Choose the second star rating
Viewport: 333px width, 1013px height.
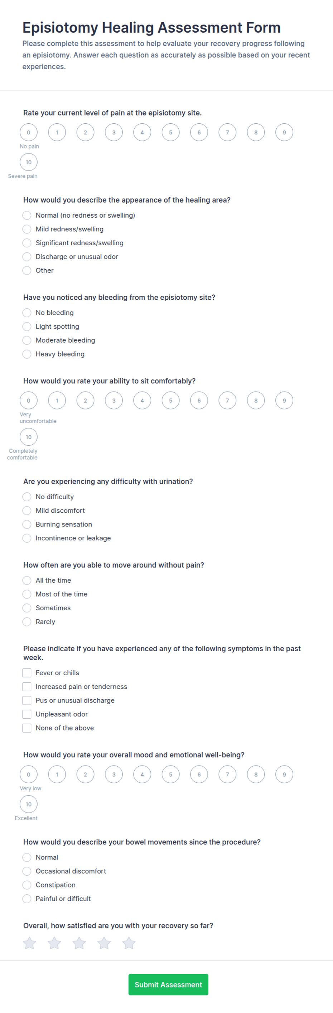[x=54, y=943]
